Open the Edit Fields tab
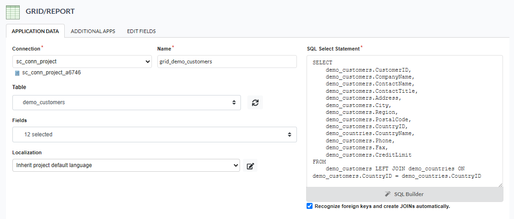Screen dimensions: 514x219 point(141,31)
